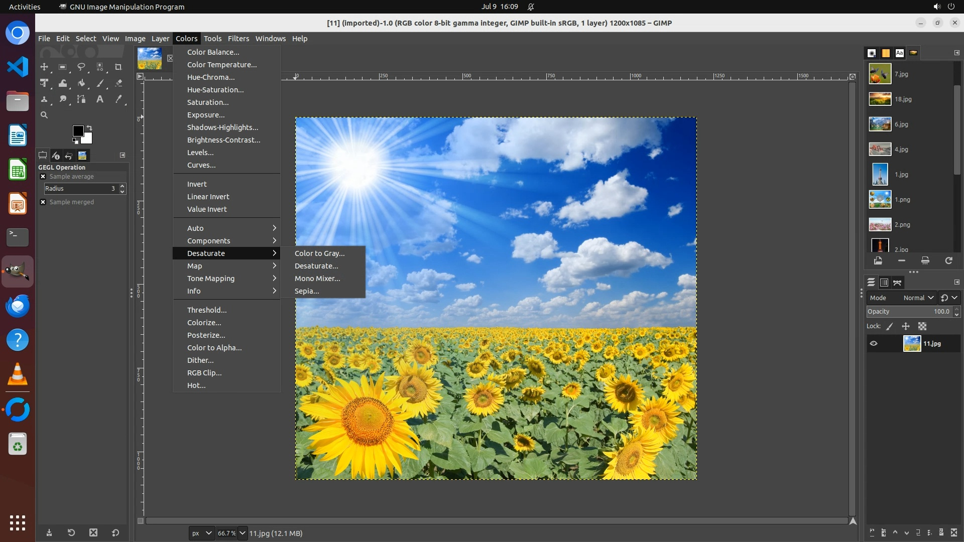Click the foreground black color swatch

(x=78, y=131)
